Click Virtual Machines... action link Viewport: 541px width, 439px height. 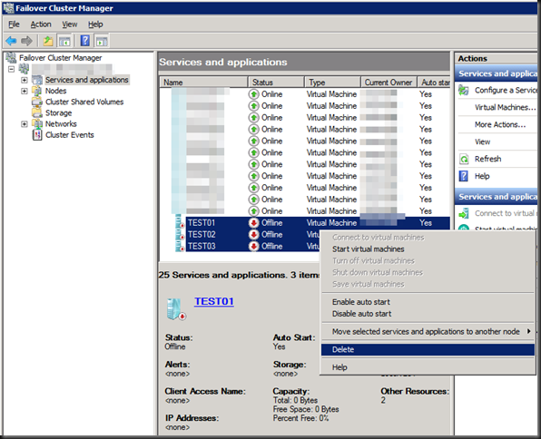tap(505, 107)
